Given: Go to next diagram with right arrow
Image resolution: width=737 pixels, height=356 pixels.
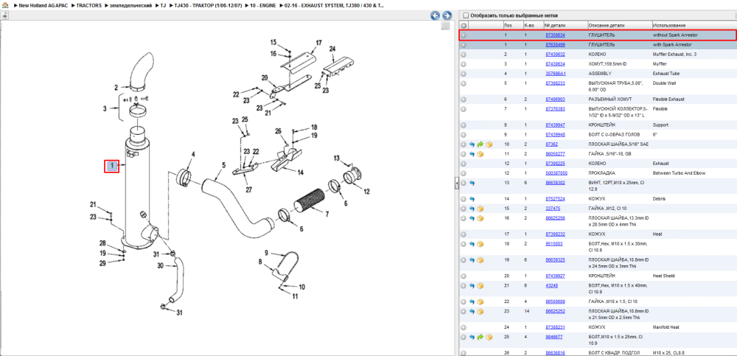Looking at the screenshot, I should point(447,15).
